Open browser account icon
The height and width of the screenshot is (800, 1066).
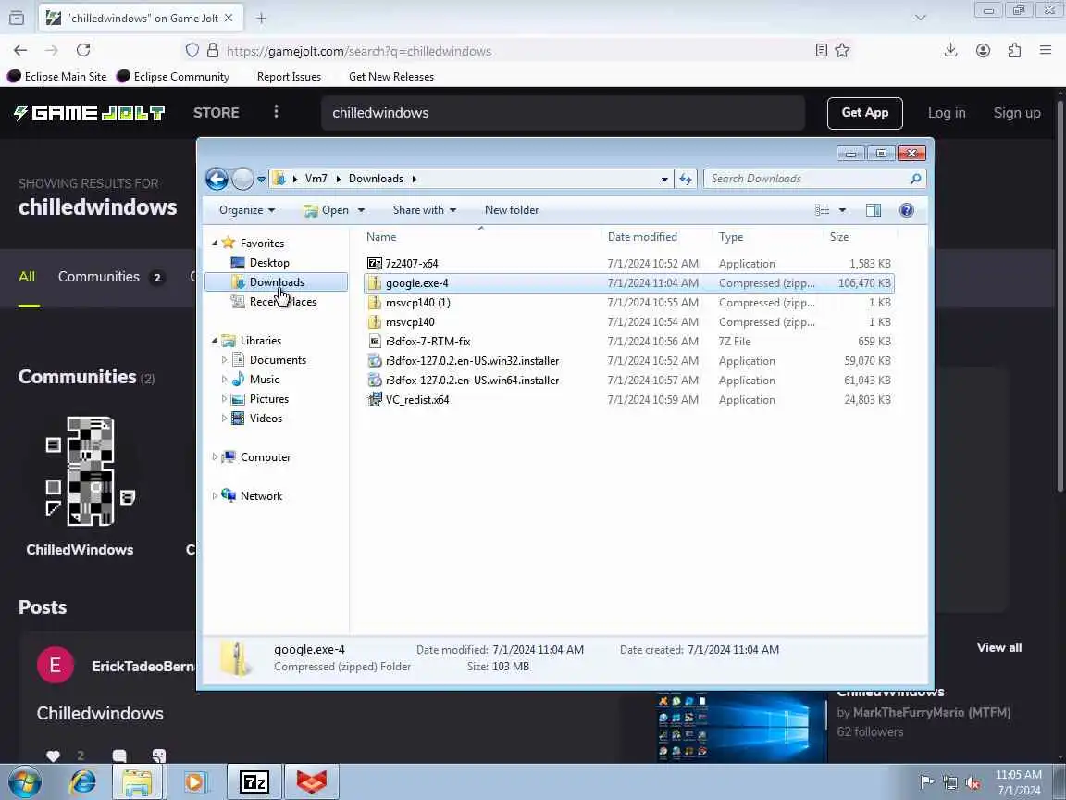pos(983,50)
